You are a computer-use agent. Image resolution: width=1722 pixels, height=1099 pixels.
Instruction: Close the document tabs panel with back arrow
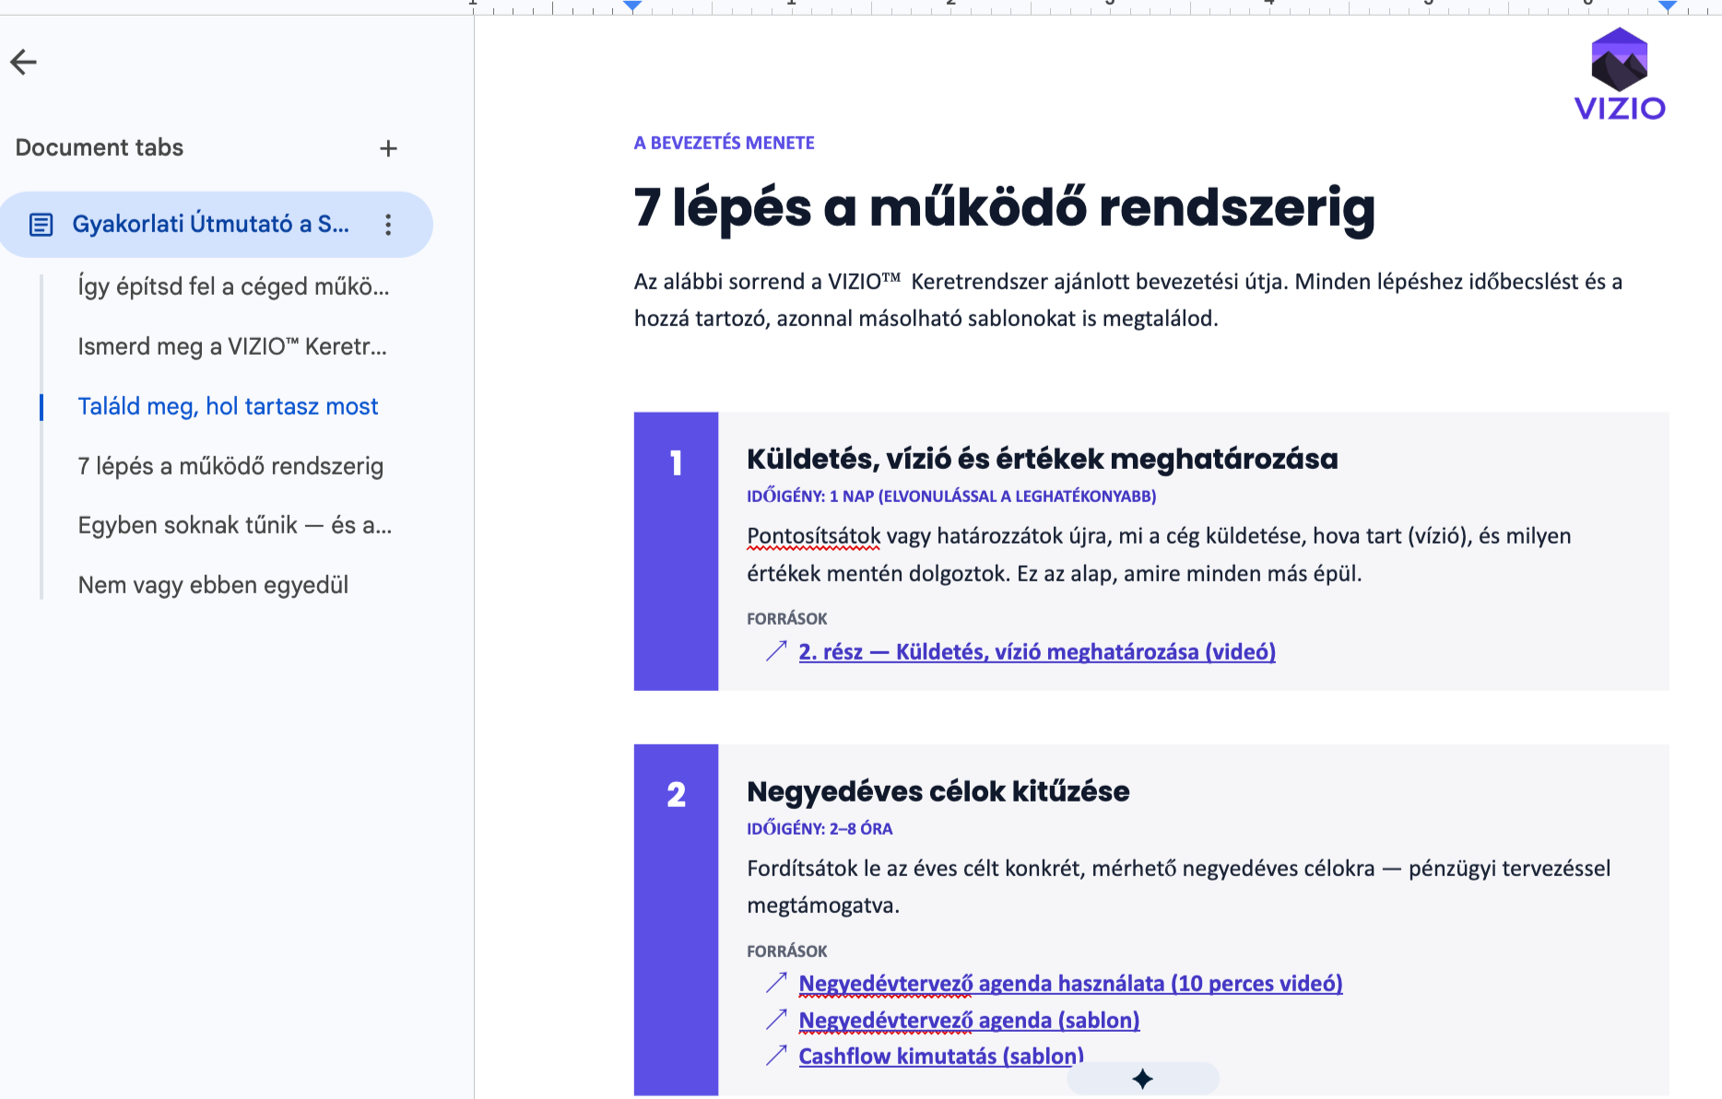[23, 62]
